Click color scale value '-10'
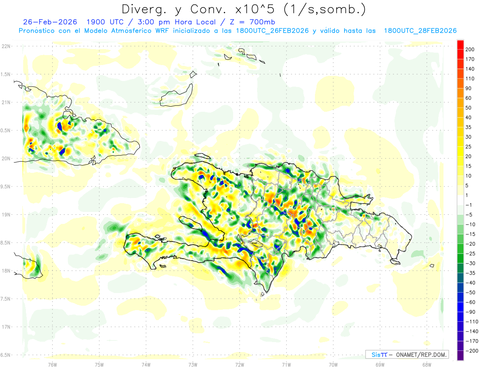 471,224
